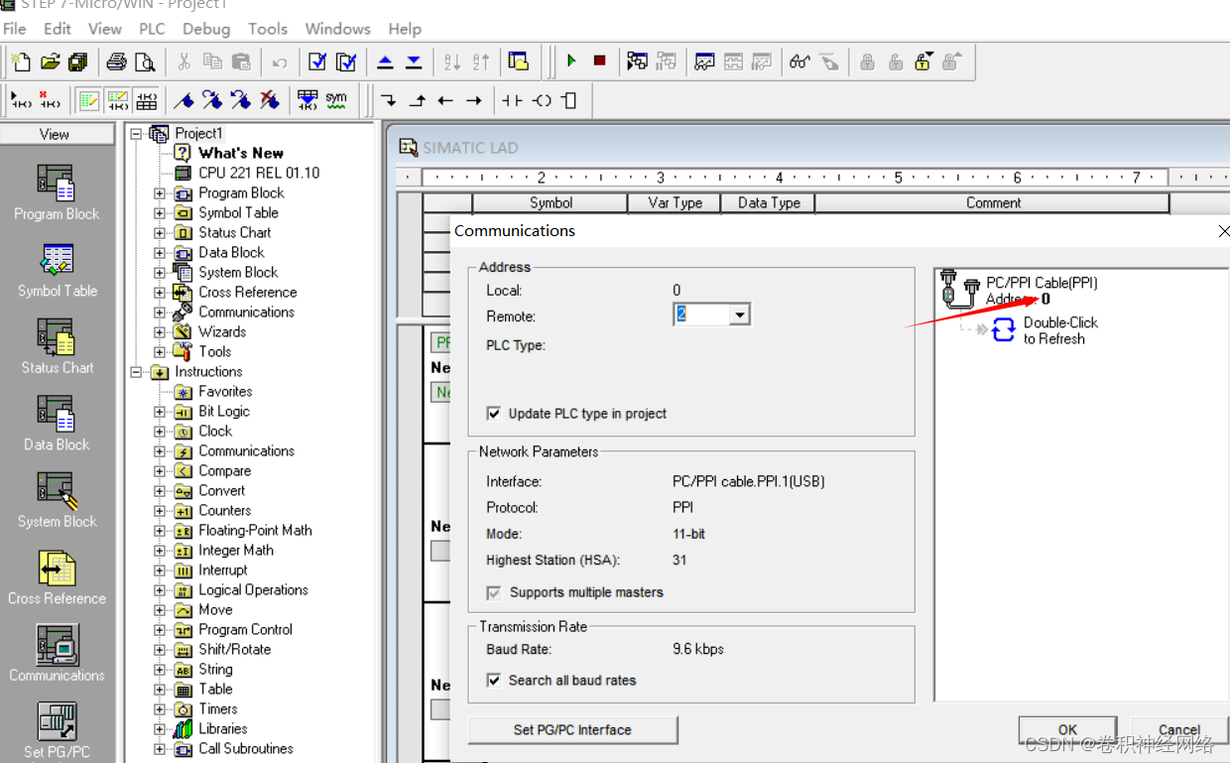Viewport: 1230px width, 763px height.
Task: Click OK in Communications dialog
Action: pyautogui.click(x=1067, y=729)
